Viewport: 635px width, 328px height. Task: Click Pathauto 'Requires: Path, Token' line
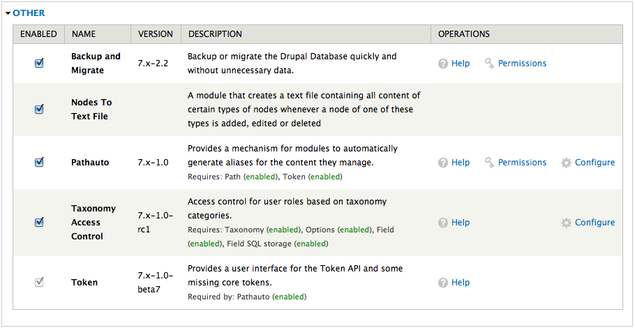265,177
